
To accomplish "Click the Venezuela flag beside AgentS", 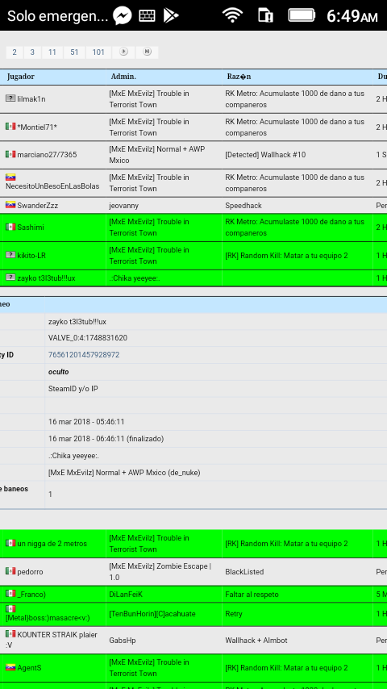I will click(x=10, y=667).
